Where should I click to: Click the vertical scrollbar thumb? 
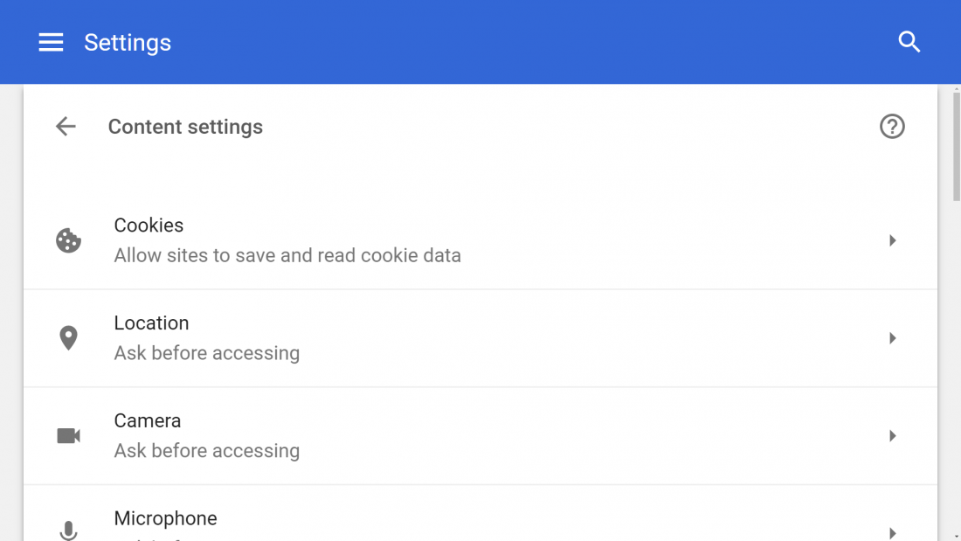tap(956, 147)
